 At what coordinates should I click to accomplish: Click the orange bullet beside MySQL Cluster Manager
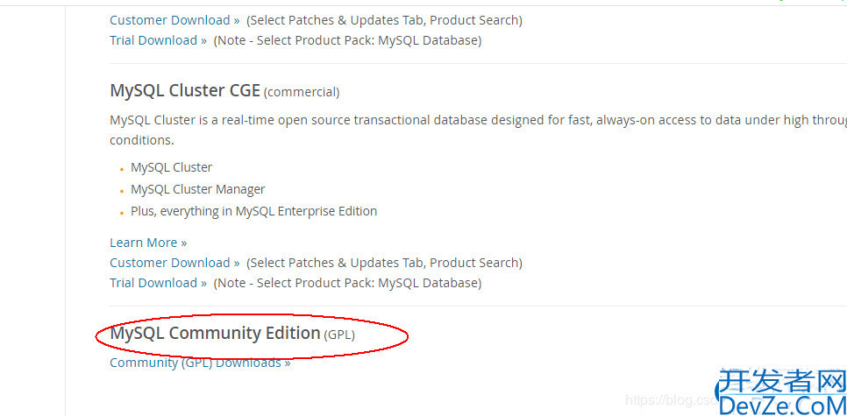pos(121,190)
